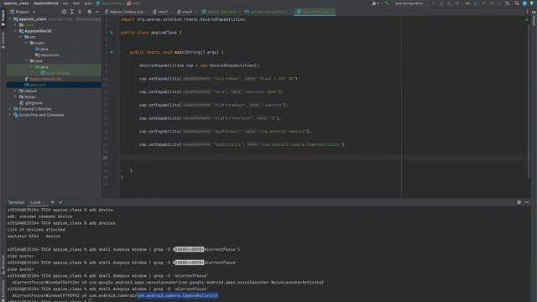Image resolution: width=537 pixels, height=302 pixels.
Task: Collapse the appium_class root node
Action: coord(10,19)
